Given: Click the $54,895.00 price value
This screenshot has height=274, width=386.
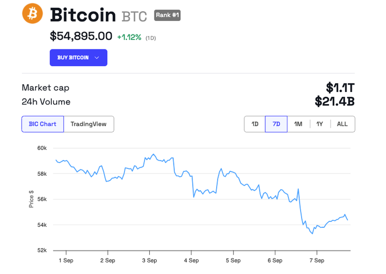Looking at the screenshot, I should coord(81,36).
